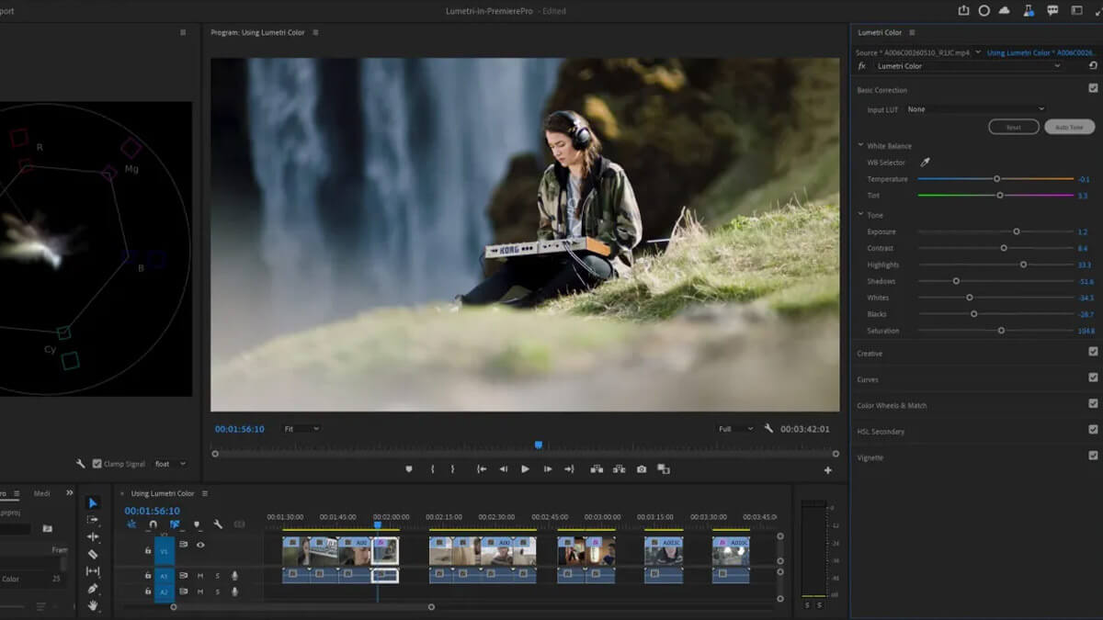
Task: Uncheck the Basic Correction checkbox
Action: pos(1093,89)
